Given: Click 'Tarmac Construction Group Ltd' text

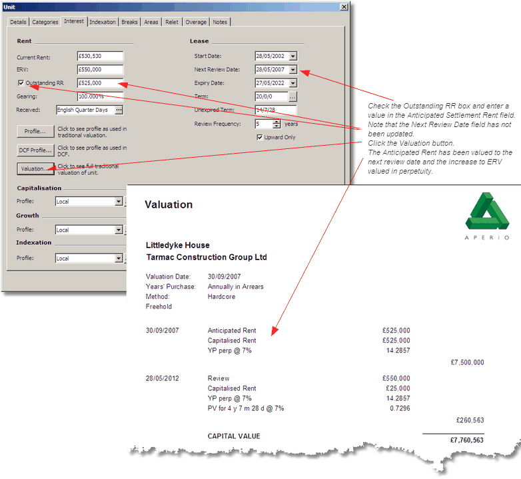Looking at the screenshot, I should coord(207,257).
